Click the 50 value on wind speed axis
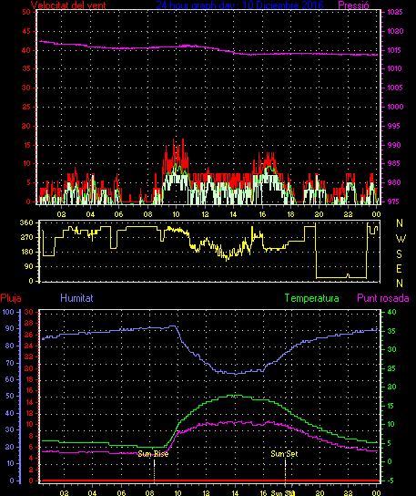The image size is (416, 496). [x=26, y=12]
